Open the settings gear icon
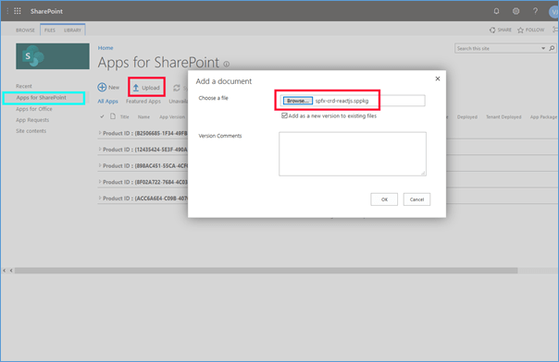This screenshot has height=362, width=559. pos(516,11)
